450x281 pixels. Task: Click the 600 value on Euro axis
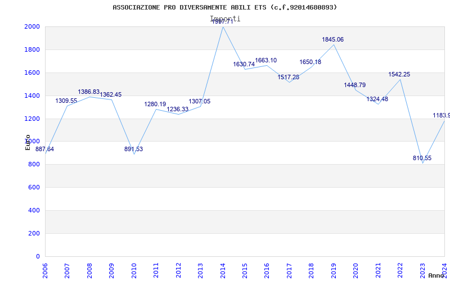[x=34, y=188]
